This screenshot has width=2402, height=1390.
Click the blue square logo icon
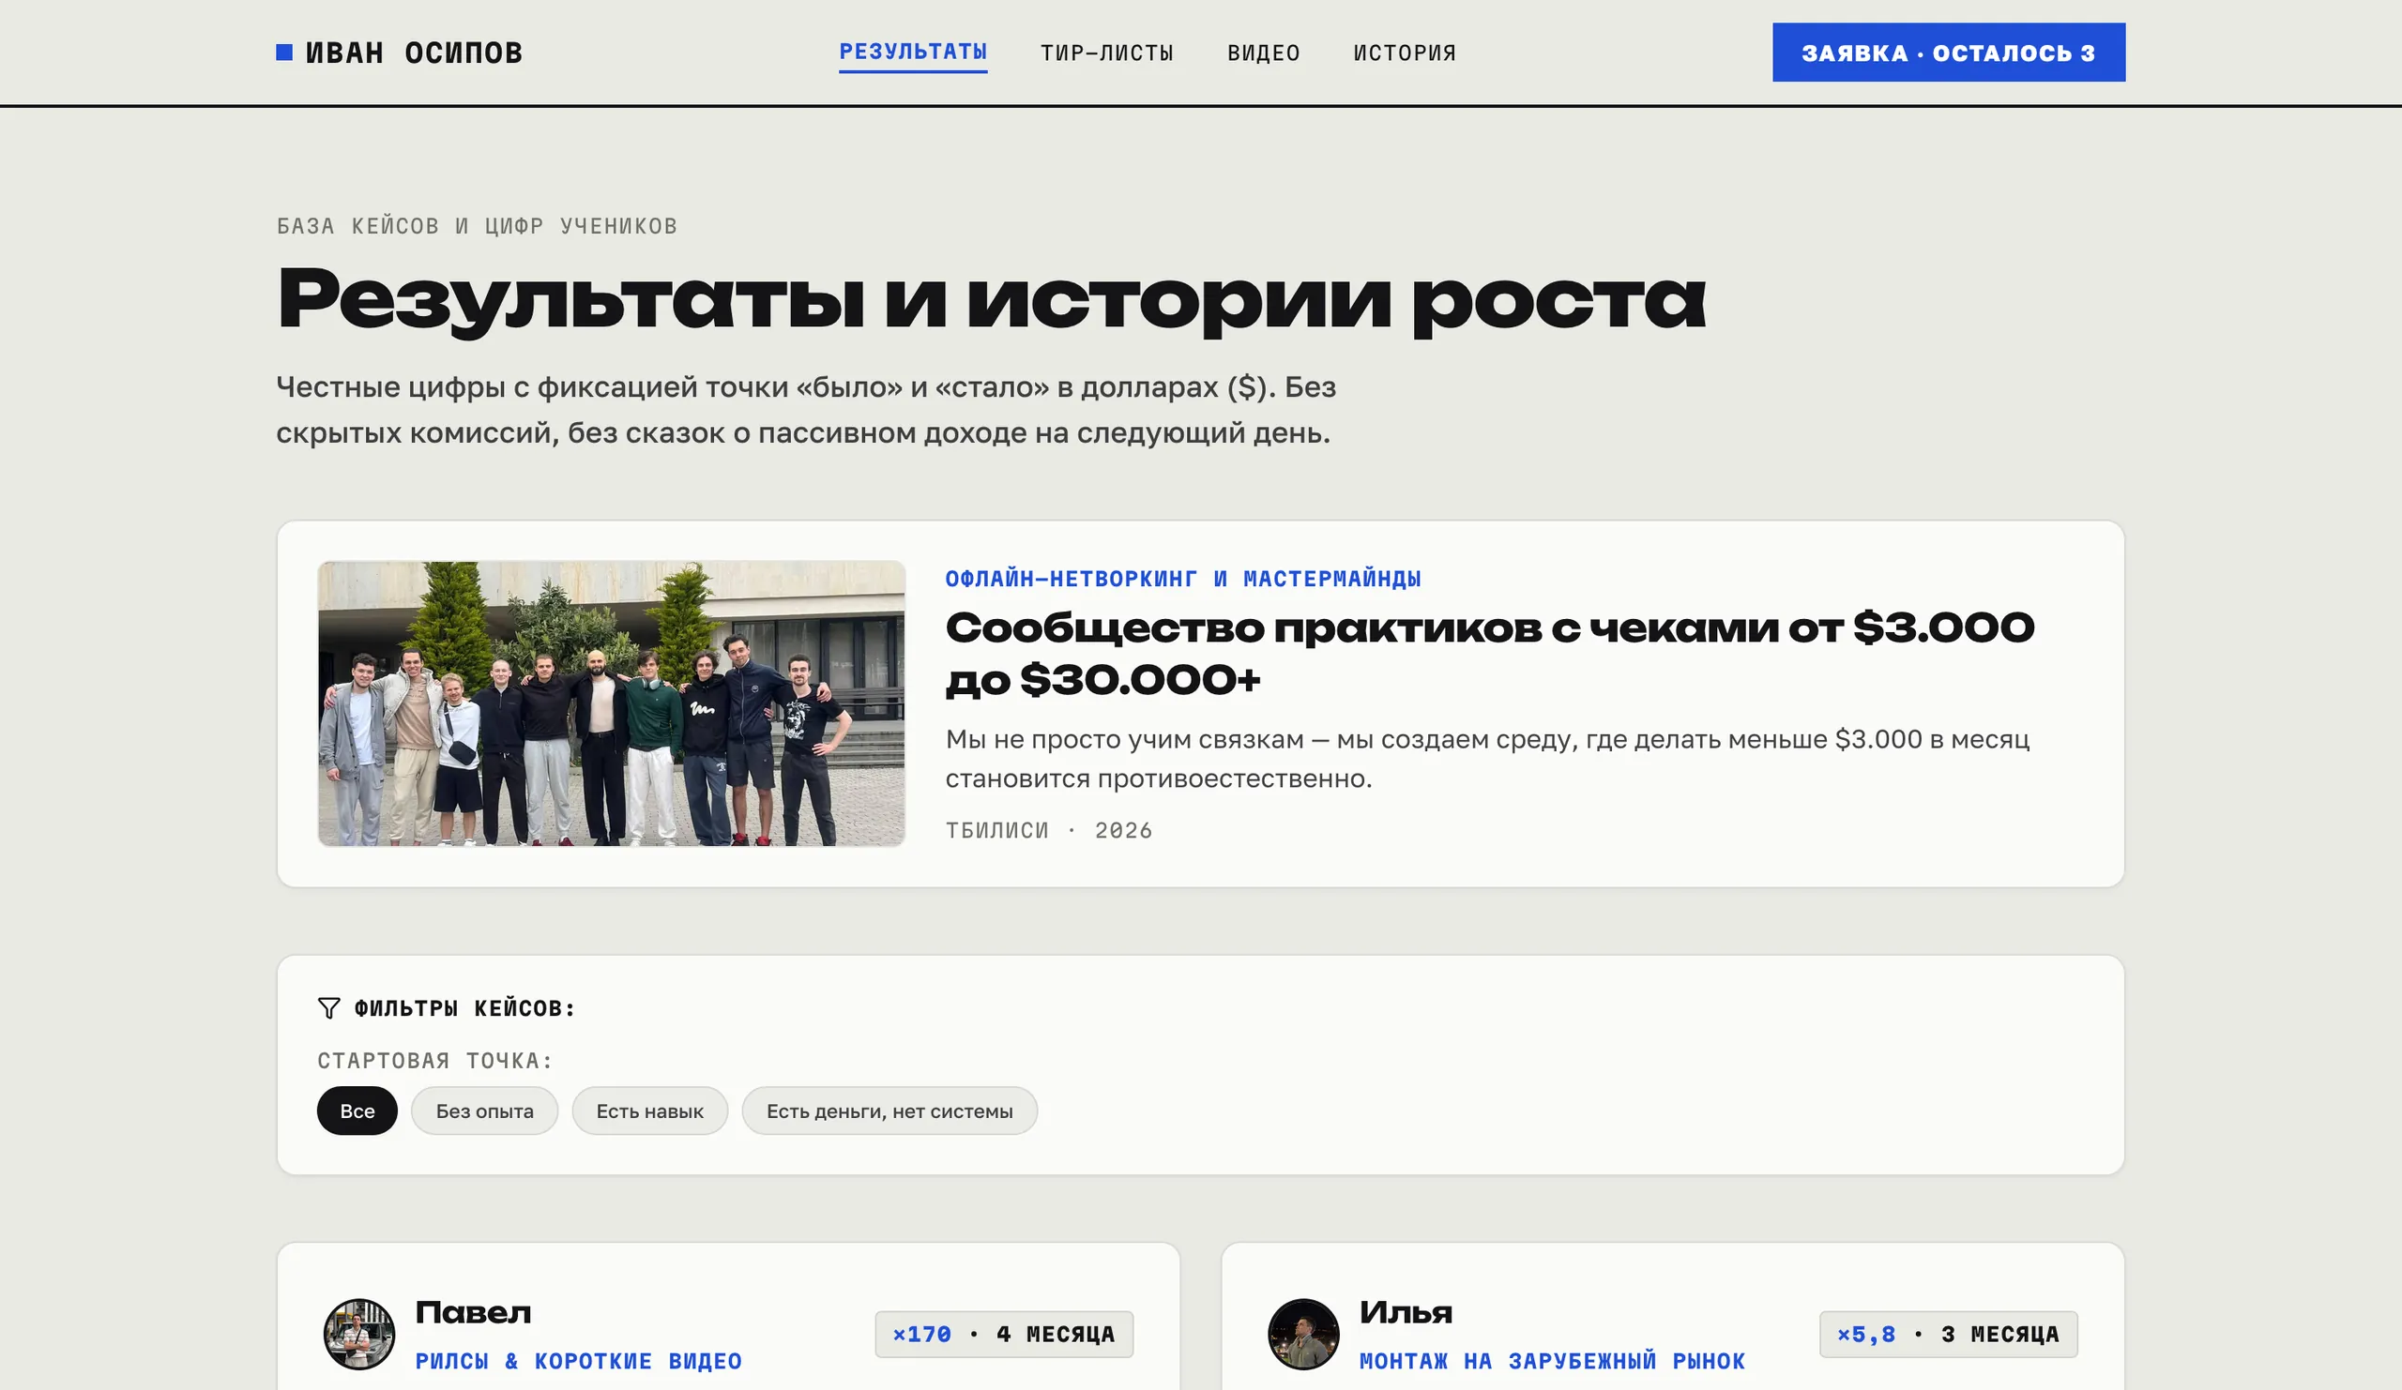pyautogui.click(x=284, y=53)
